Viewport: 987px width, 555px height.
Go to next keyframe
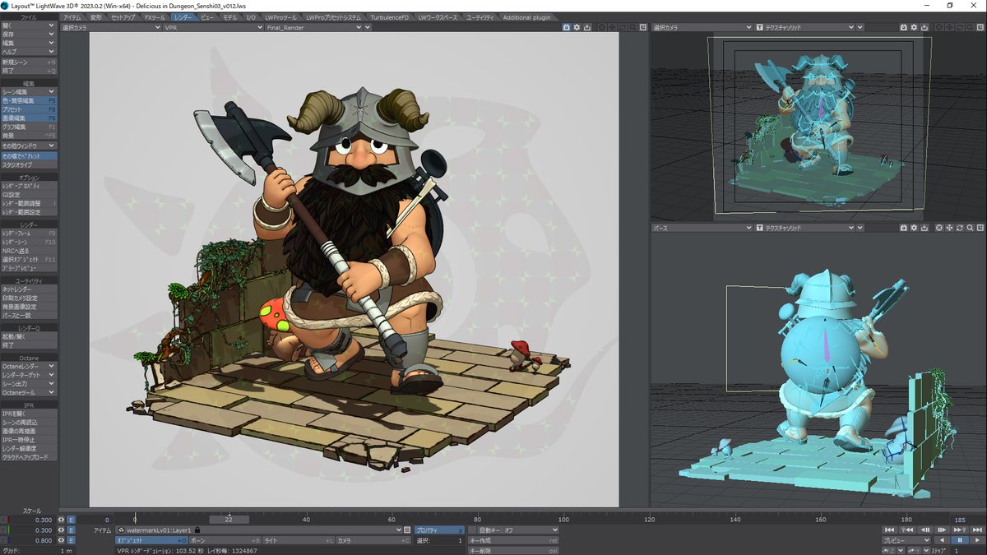[x=960, y=530]
